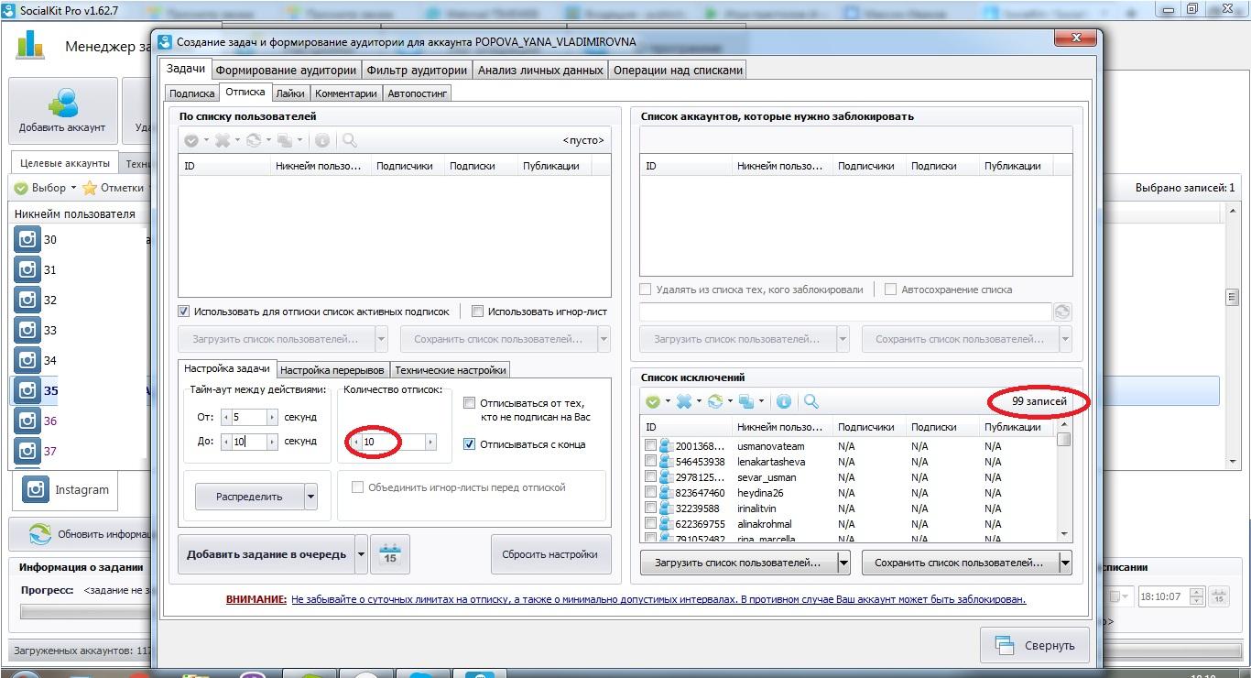Open dropdown arrow of Добавить задание в очередь
Screen dimensions: 1251x678
click(x=361, y=554)
